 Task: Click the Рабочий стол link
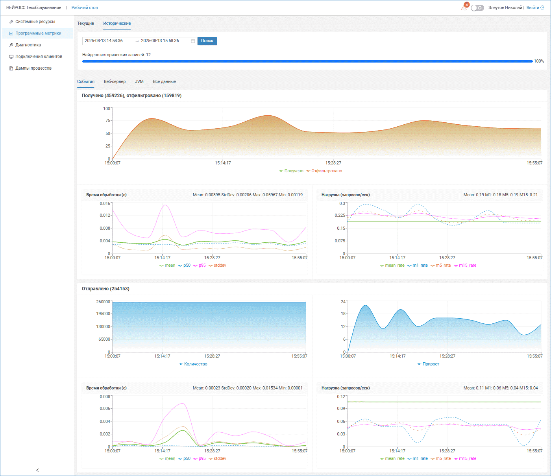(85, 8)
